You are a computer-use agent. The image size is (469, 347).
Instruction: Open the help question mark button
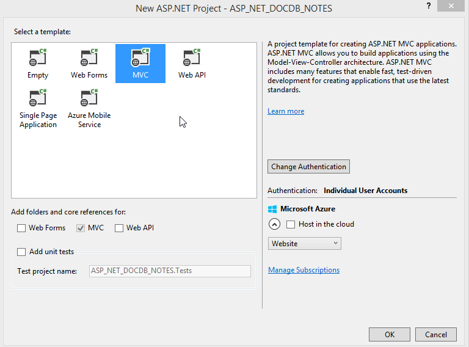429,5
